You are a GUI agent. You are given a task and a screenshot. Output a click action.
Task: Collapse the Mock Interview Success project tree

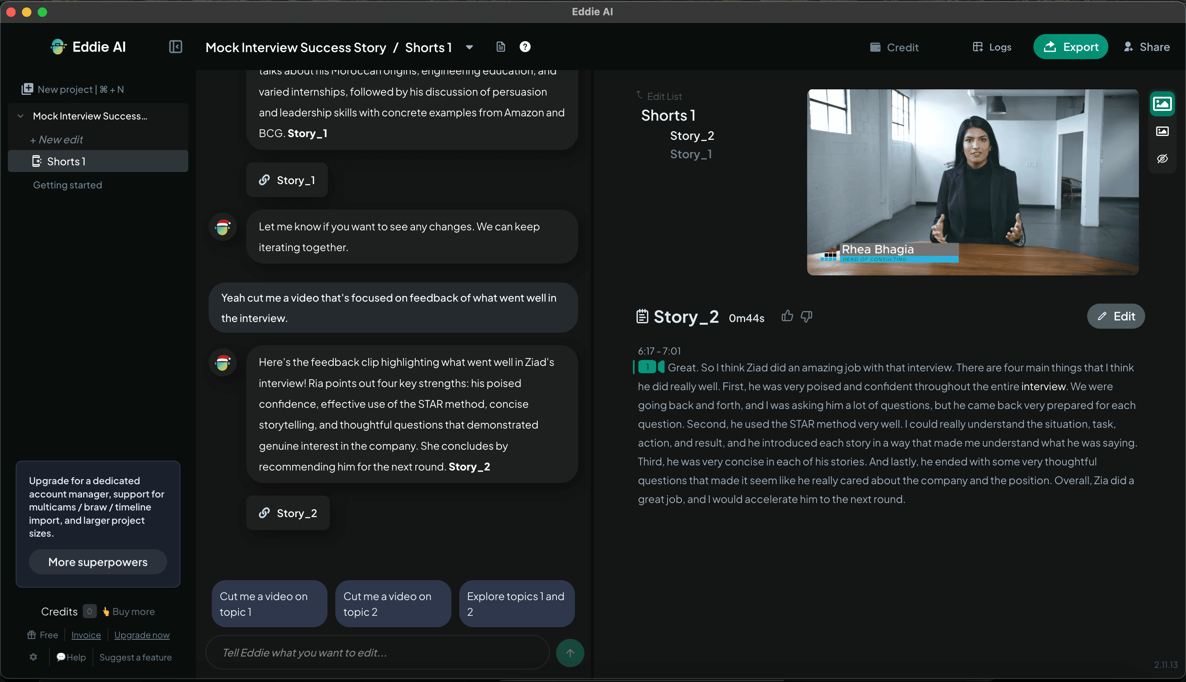click(x=21, y=116)
